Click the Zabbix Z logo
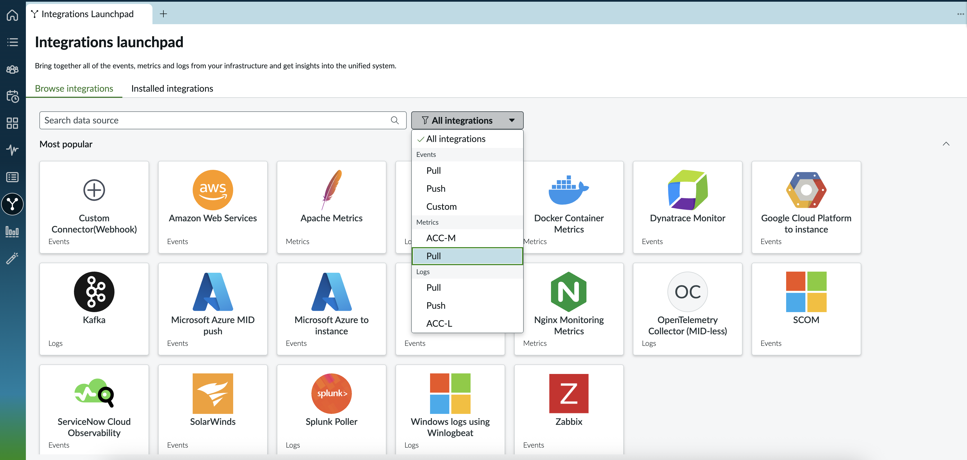 569,394
